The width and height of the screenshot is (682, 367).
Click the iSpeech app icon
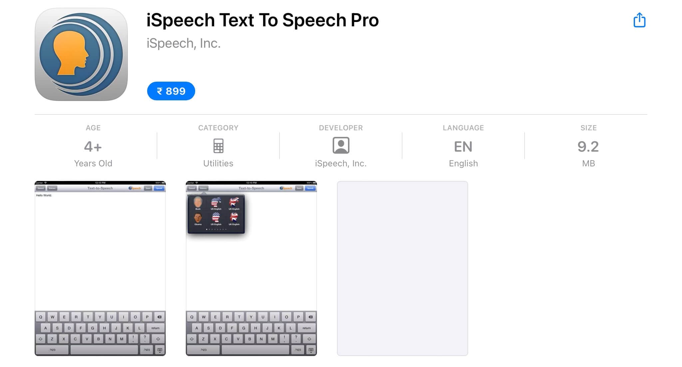pos(81,54)
